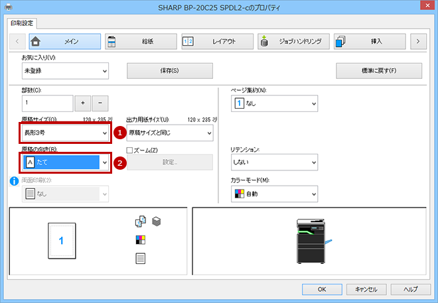Confirm settings with OK button
The height and width of the screenshot is (303, 438).
pos(322,289)
